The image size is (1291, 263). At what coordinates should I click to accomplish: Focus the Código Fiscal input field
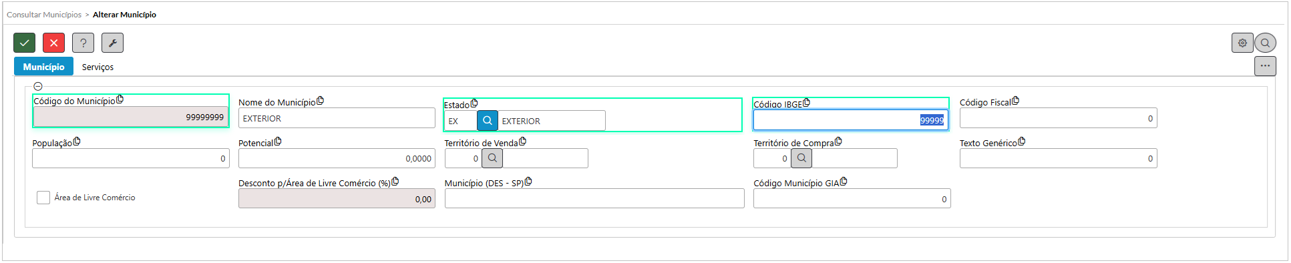(x=1058, y=118)
